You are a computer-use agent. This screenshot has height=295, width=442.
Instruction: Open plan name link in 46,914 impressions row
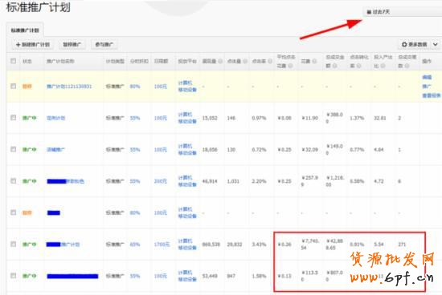tap(65, 181)
